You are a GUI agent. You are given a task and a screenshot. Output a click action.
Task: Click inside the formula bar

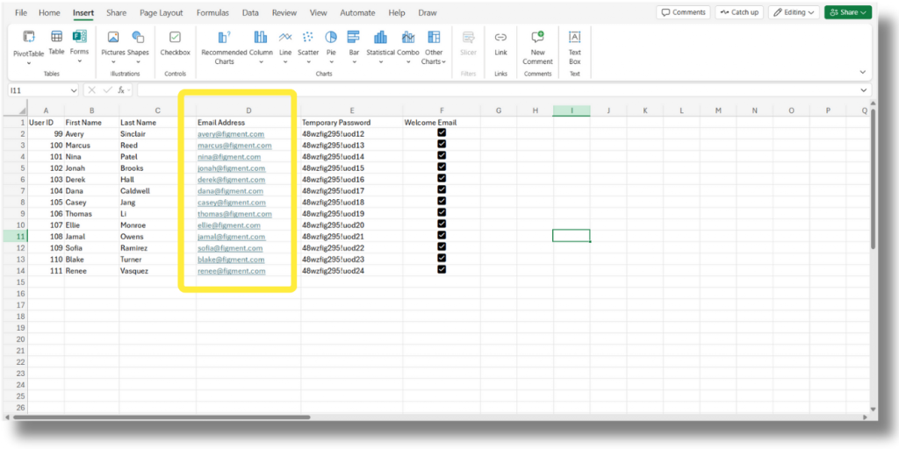point(492,90)
